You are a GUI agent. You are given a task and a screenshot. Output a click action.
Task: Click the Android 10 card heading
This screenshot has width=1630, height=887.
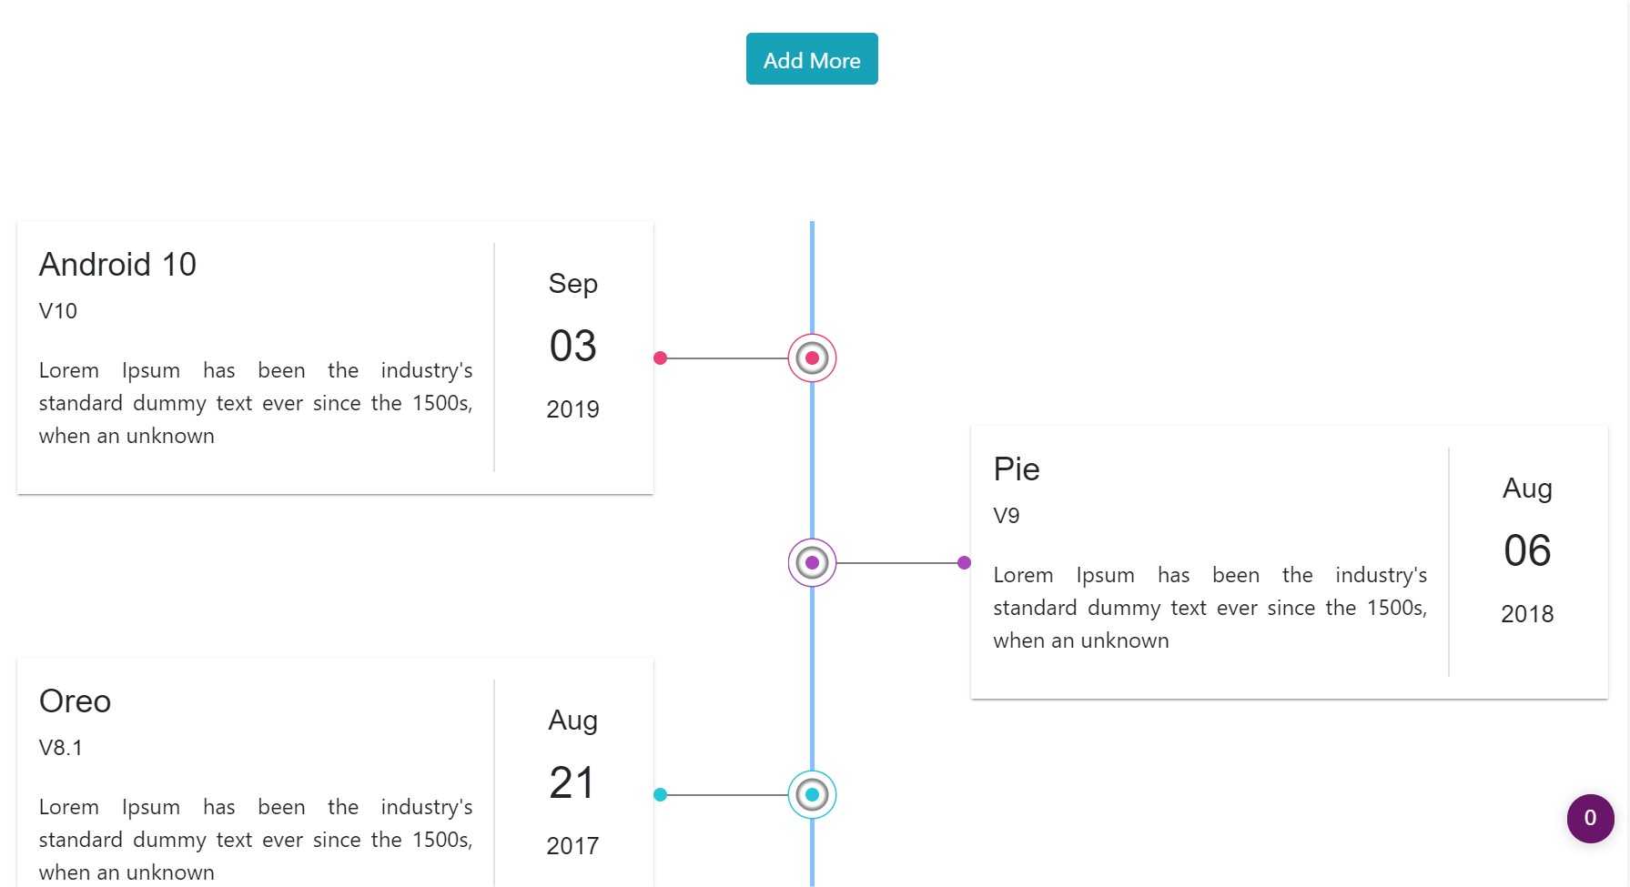pyautogui.click(x=117, y=265)
